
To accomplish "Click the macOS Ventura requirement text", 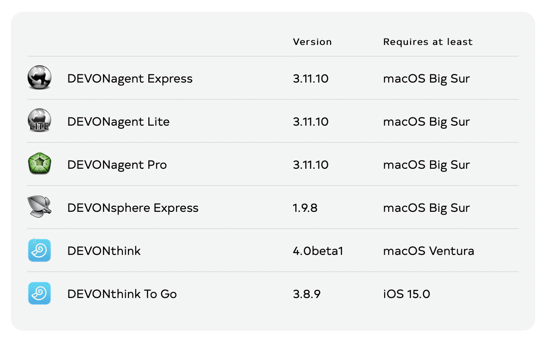I will (429, 251).
